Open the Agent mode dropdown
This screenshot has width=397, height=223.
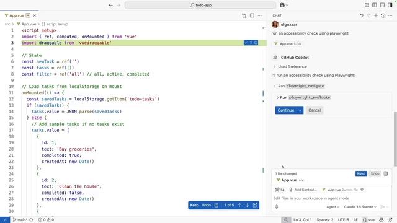point(332,207)
